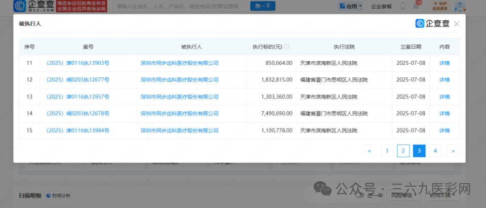The image size is (486, 208).
Task: Go to page 2
Action: click(403, 151)
